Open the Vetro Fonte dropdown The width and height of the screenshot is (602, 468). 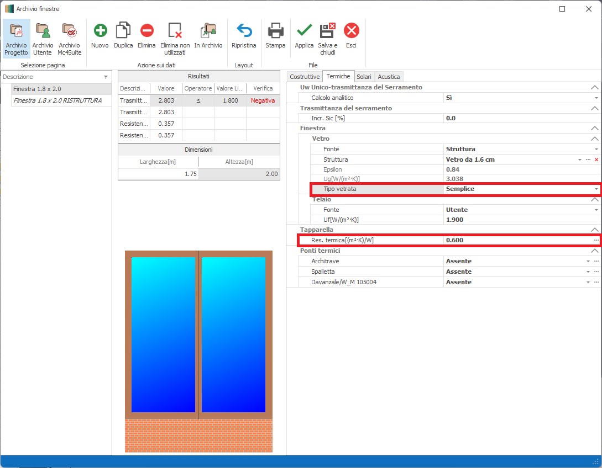click(x=596, y=149)
